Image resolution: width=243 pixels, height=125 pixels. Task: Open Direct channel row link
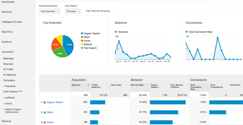click(50, 112)
